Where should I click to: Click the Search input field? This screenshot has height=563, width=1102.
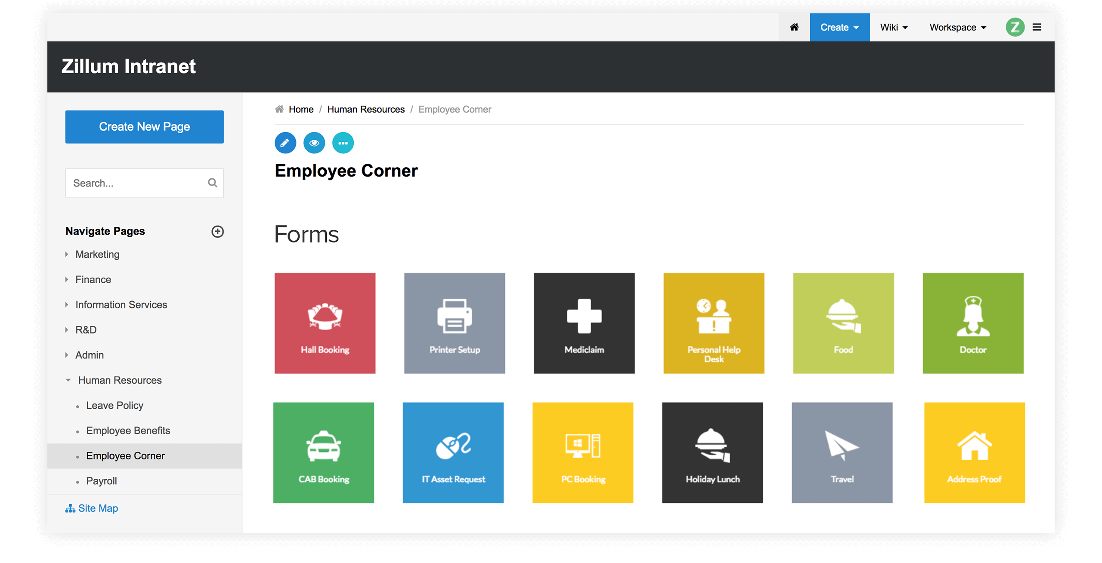pos(144,183)
